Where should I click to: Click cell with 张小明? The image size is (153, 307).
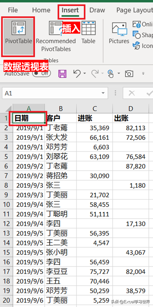point(61,253)
